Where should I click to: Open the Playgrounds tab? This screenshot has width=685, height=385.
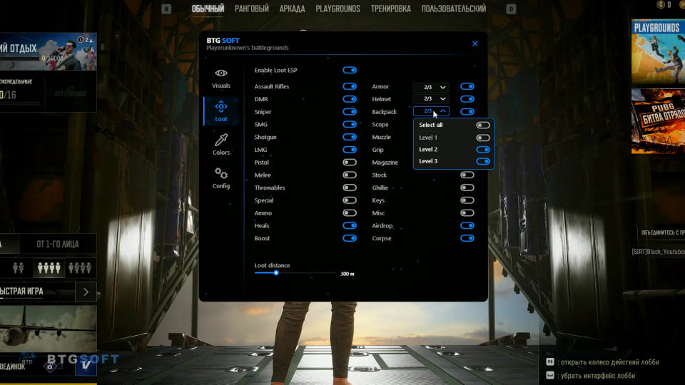tap(338, 9)
